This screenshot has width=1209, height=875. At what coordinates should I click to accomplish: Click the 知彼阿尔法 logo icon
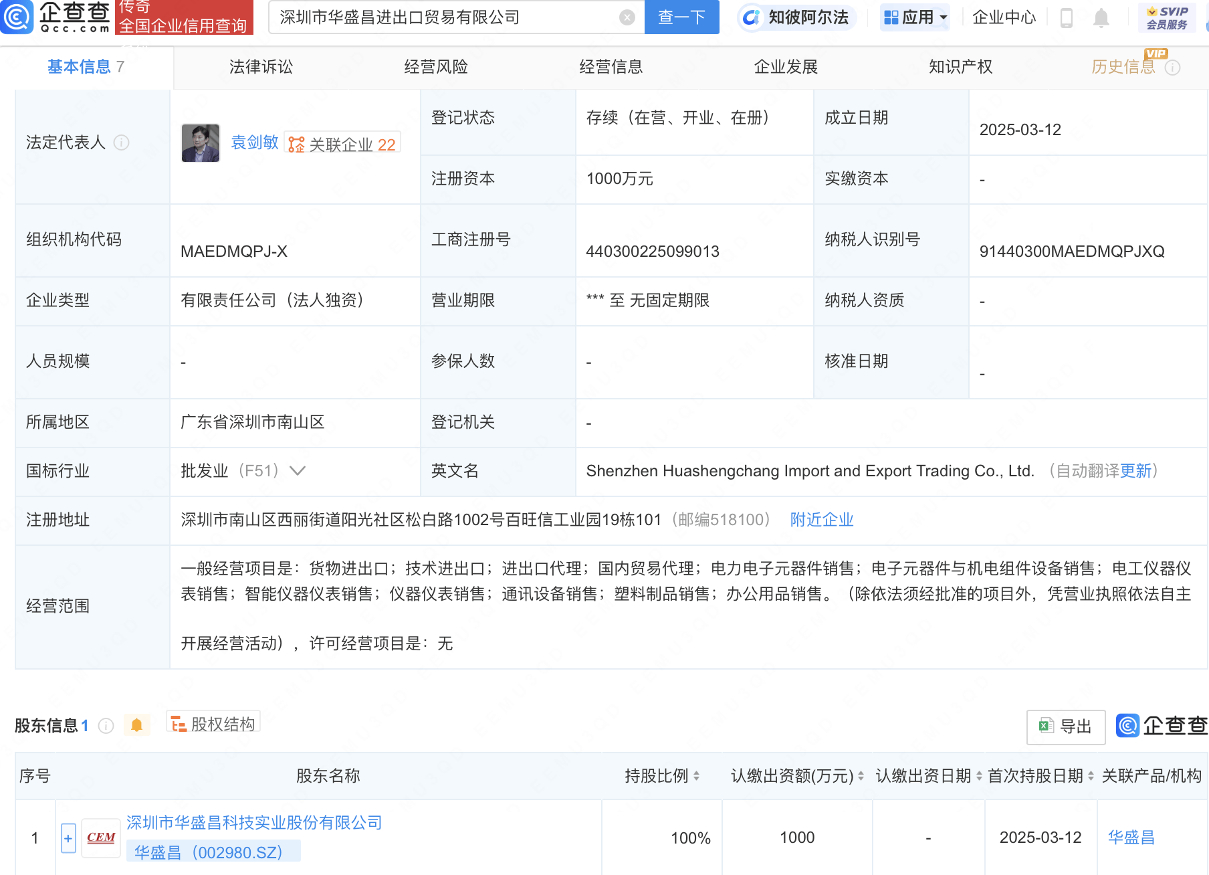(x=752, y=17)
